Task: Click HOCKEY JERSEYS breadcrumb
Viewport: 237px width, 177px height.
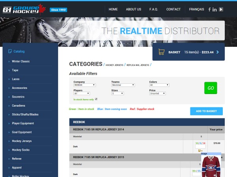Action: (115, 65)
